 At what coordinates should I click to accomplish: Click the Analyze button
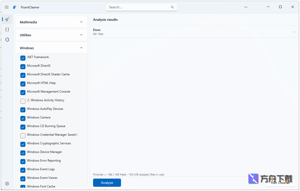click(x=107, y=183)
